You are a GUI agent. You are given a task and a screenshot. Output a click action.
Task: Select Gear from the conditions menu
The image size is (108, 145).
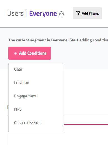click(18, 69)
